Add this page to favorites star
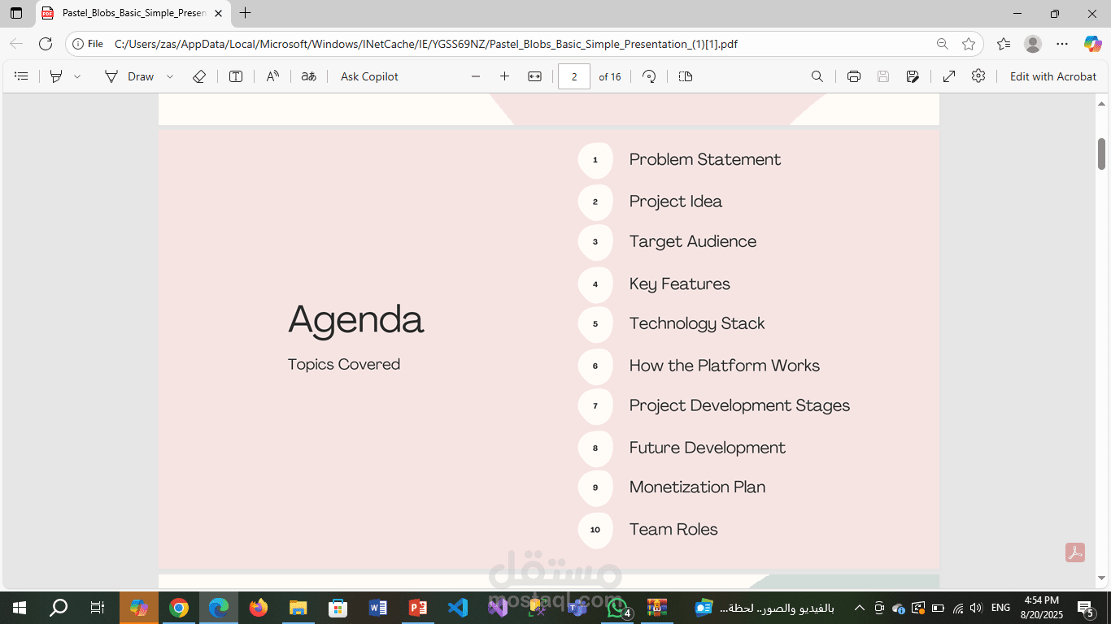 pyautogui.click(x=969, y=44)
